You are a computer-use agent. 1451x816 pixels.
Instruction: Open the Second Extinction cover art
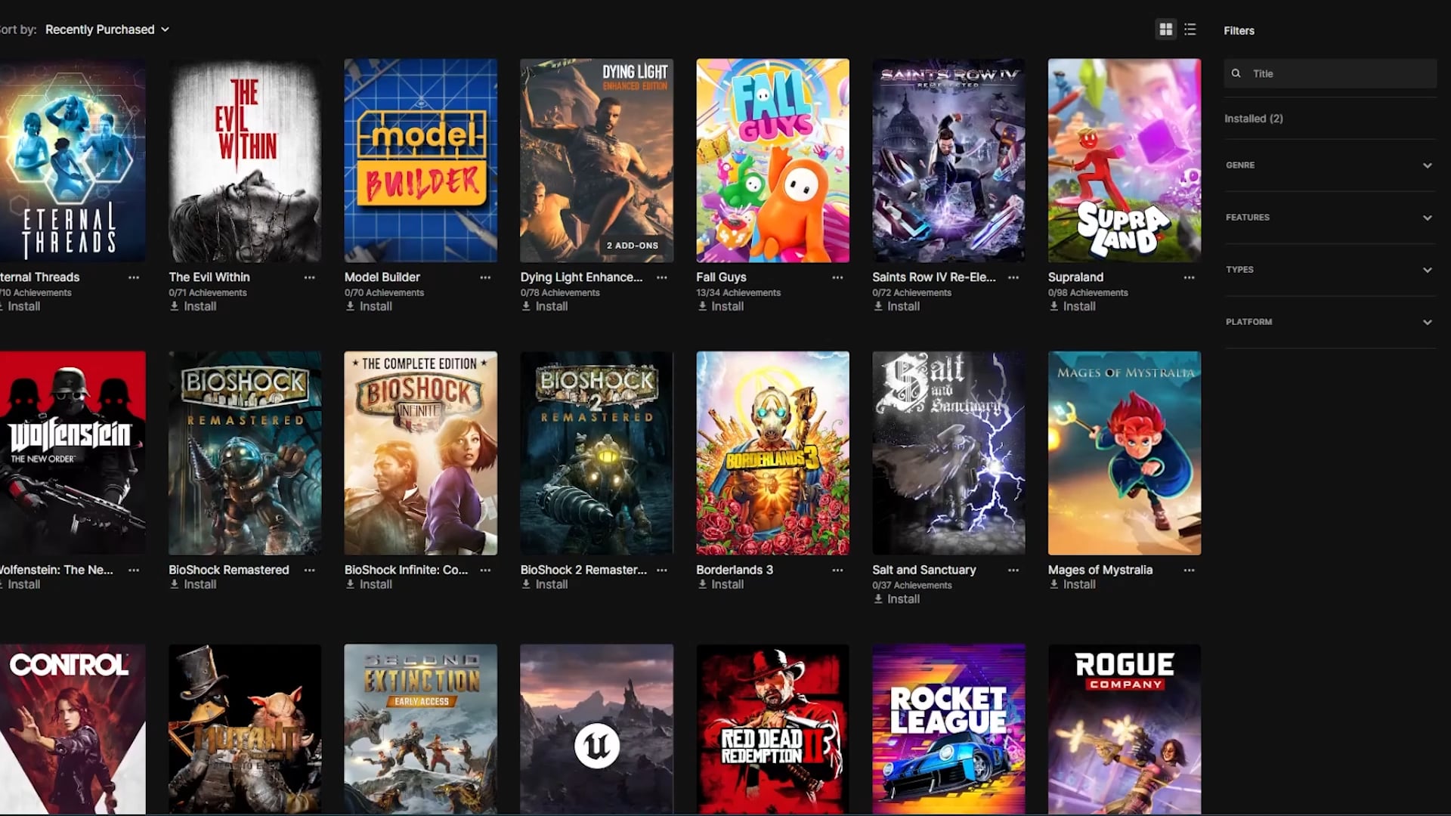(421, 729)
